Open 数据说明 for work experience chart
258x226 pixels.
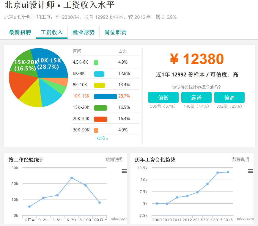[114, 159]
